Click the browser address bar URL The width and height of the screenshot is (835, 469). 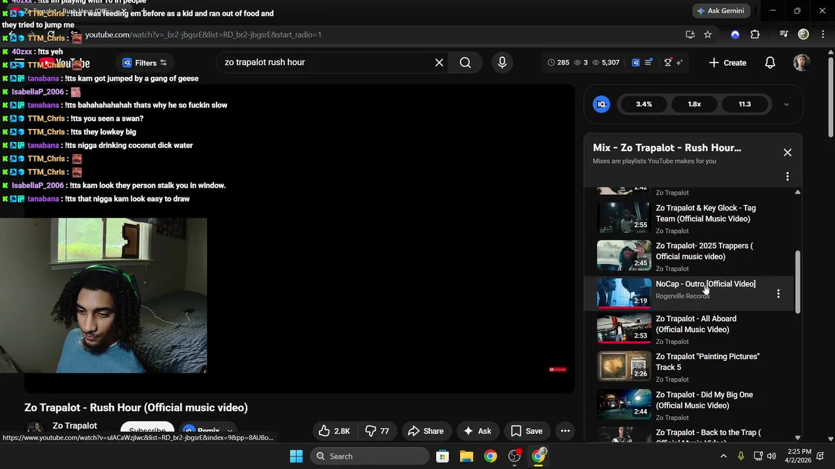pos(203,35)
